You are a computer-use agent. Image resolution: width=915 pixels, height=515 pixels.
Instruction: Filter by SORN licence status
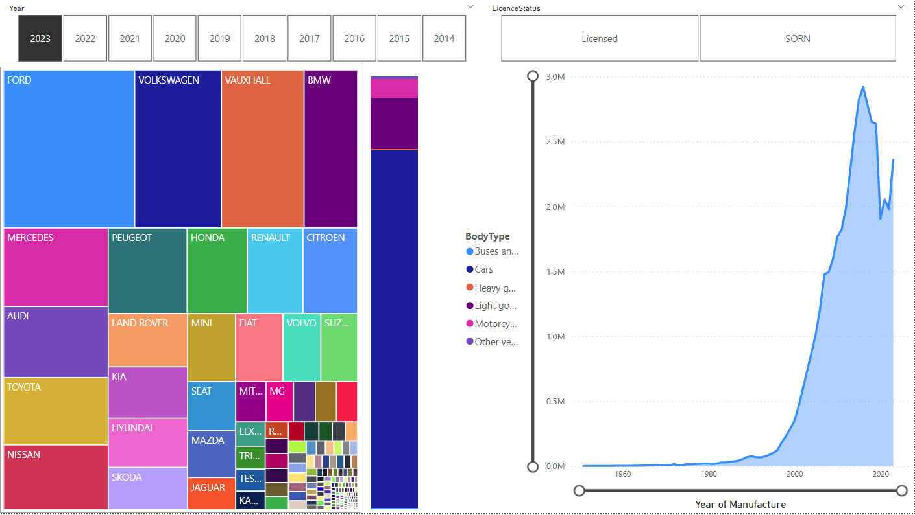798,38
